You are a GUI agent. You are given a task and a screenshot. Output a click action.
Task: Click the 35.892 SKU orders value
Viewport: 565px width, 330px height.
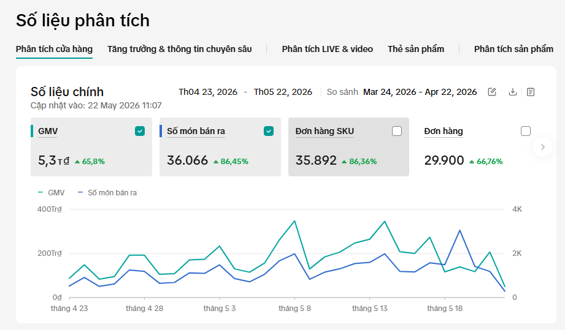pyautogui.click(x=316, y=160)
